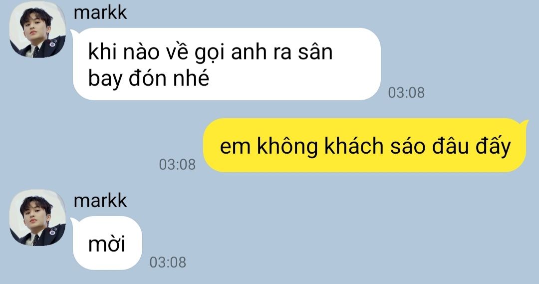Viewport: 539px width, 284px height.
Task: Tap the markk name above 'khi nào về' bubble
Action: click(100, 12)
